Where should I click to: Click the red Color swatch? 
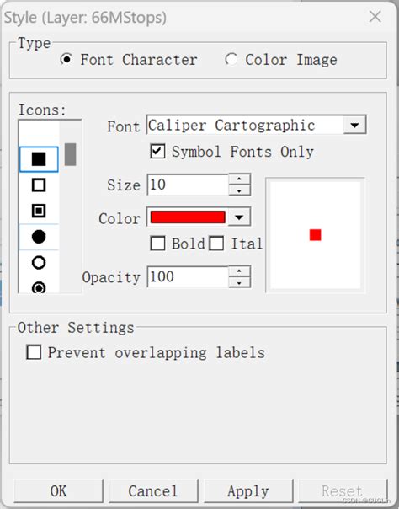tap(188, 217)
